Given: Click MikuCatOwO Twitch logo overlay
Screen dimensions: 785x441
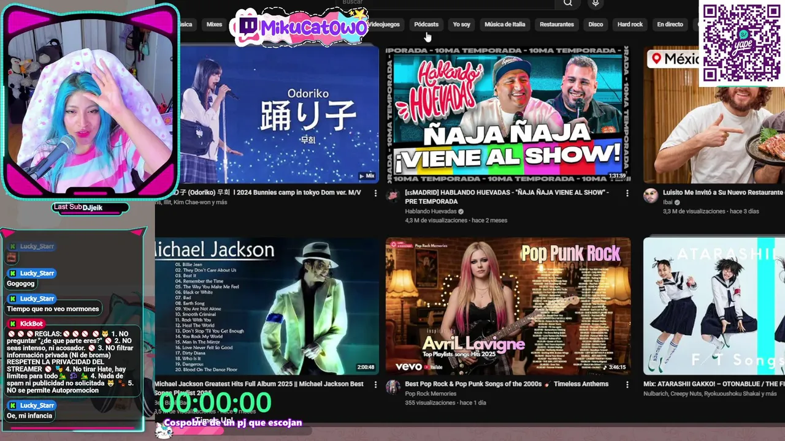Looking at the screenshot, I should point(299,27).
